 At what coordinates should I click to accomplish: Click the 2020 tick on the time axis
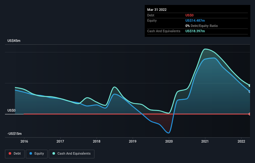(x=169, y=141)
